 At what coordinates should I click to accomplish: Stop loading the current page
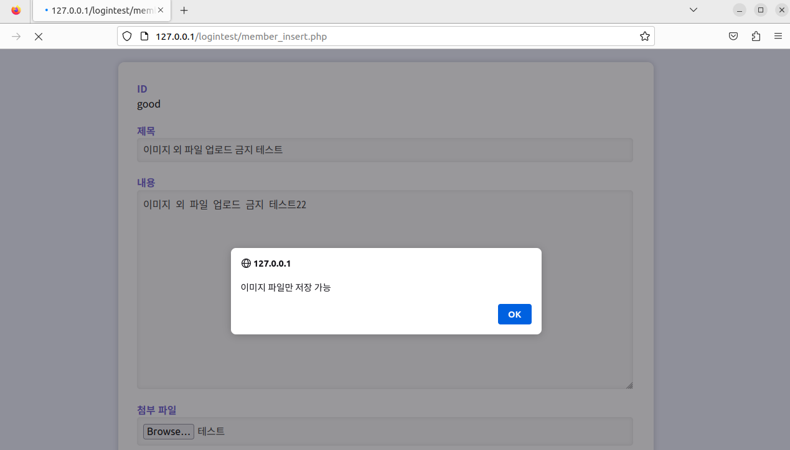tap(39, 37)
